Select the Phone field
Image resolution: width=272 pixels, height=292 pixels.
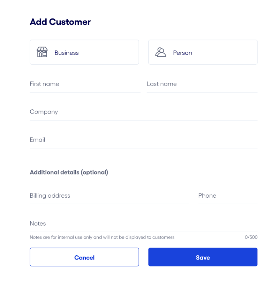point(227,196)
